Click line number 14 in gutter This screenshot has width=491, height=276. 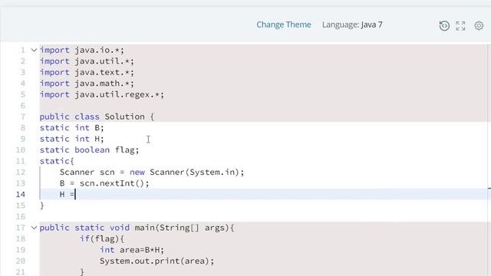[21, 194]
